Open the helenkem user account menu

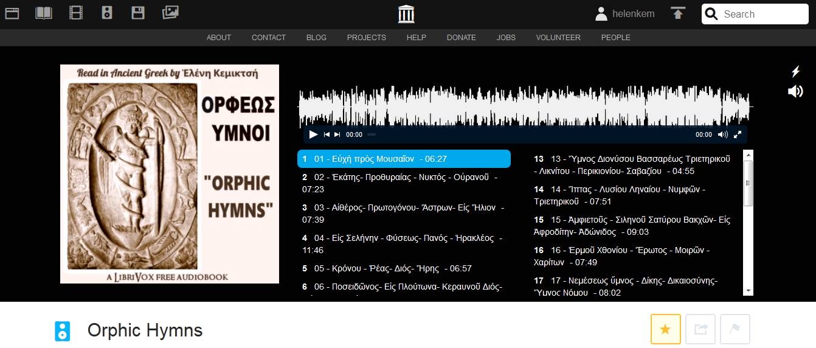pyautogui.click(x=625, y=14)
